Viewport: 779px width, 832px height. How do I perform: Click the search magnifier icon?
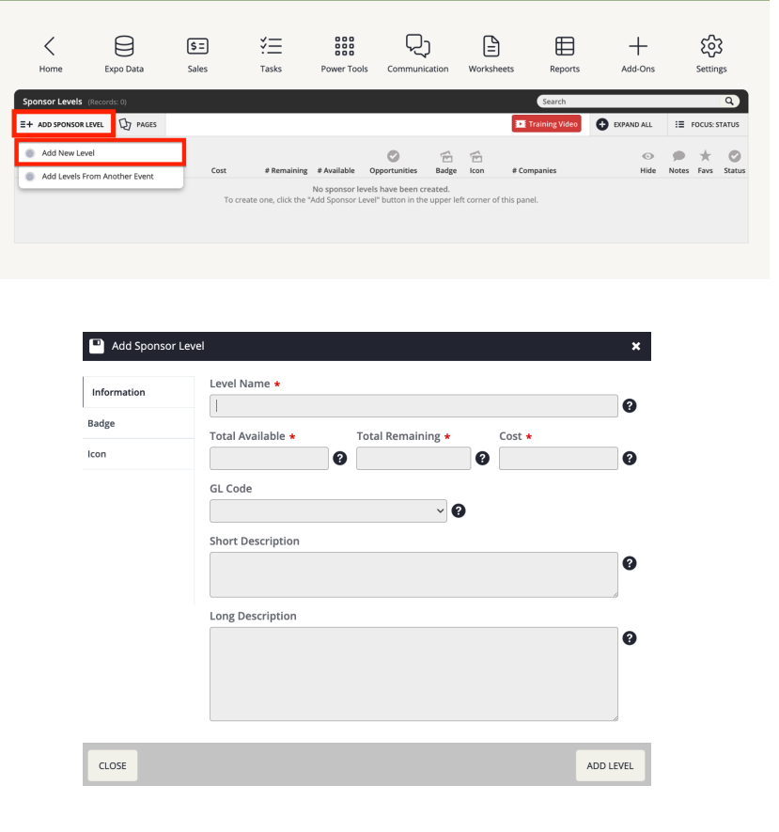click(729, 101)
